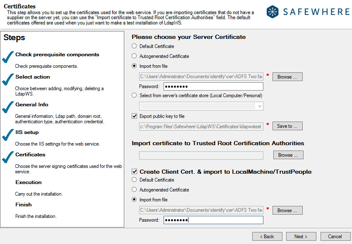
Task: Select Default Certificate for the server certificate
Action: (x=134, y=46)
